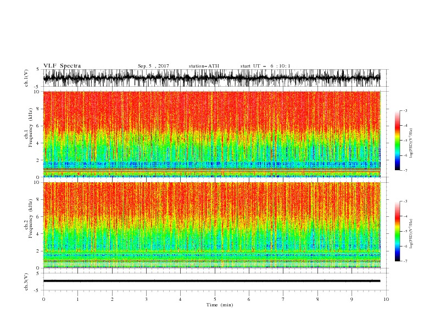Click the ch.1 color scale "log(PSD)(V²/Hz)" label
Viewport: 435px width, 336px height.
[x=412, y=143]
